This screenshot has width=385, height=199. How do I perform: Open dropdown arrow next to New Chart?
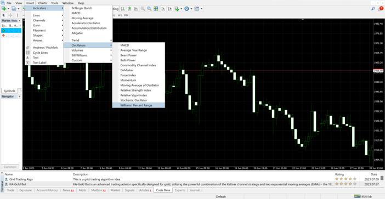(x=8, y=9)
